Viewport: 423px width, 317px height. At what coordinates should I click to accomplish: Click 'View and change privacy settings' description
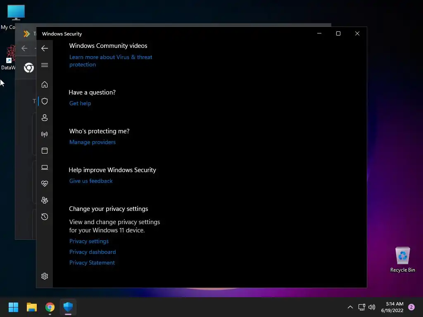(115, 226)
